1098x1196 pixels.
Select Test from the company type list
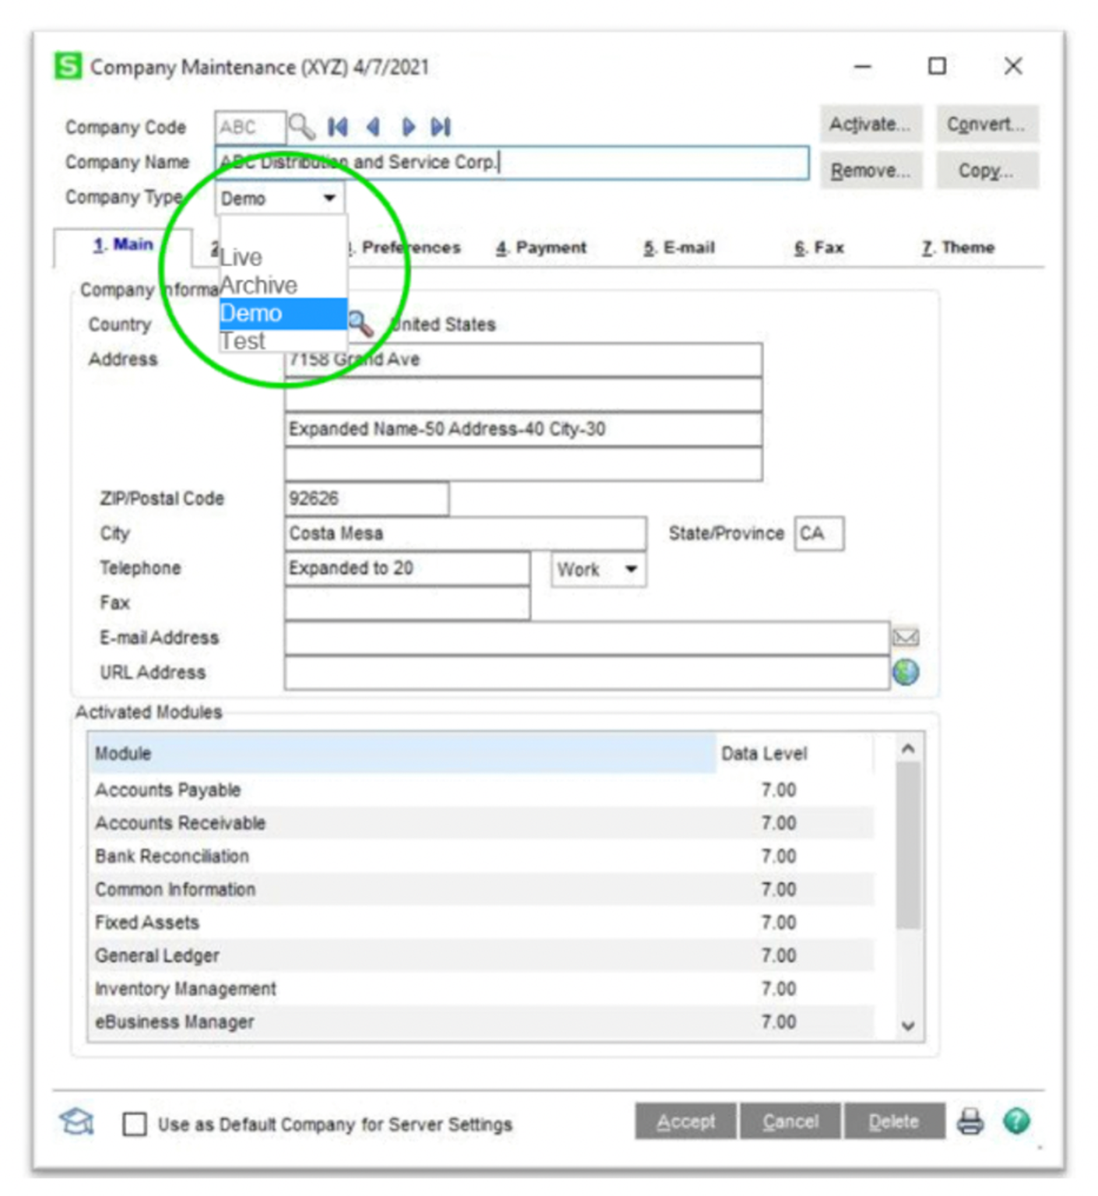[x=245, y=340]
